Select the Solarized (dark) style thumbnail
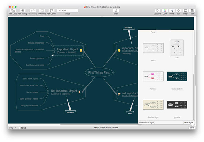The height and width of the screenshot is (142, 204). 177,76
